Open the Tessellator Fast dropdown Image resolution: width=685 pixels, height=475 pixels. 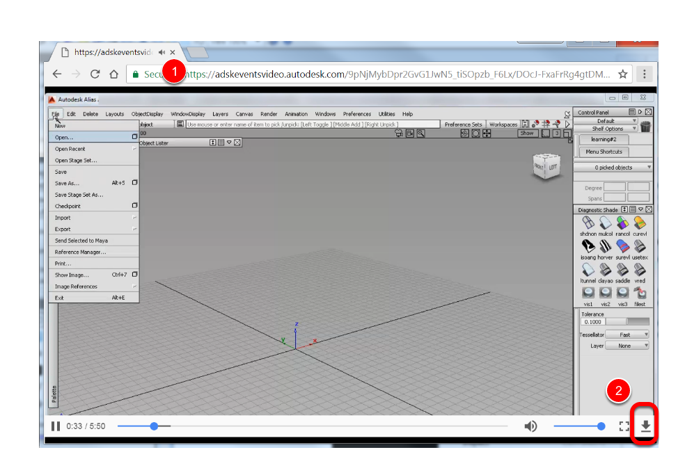tap(627, 335)
